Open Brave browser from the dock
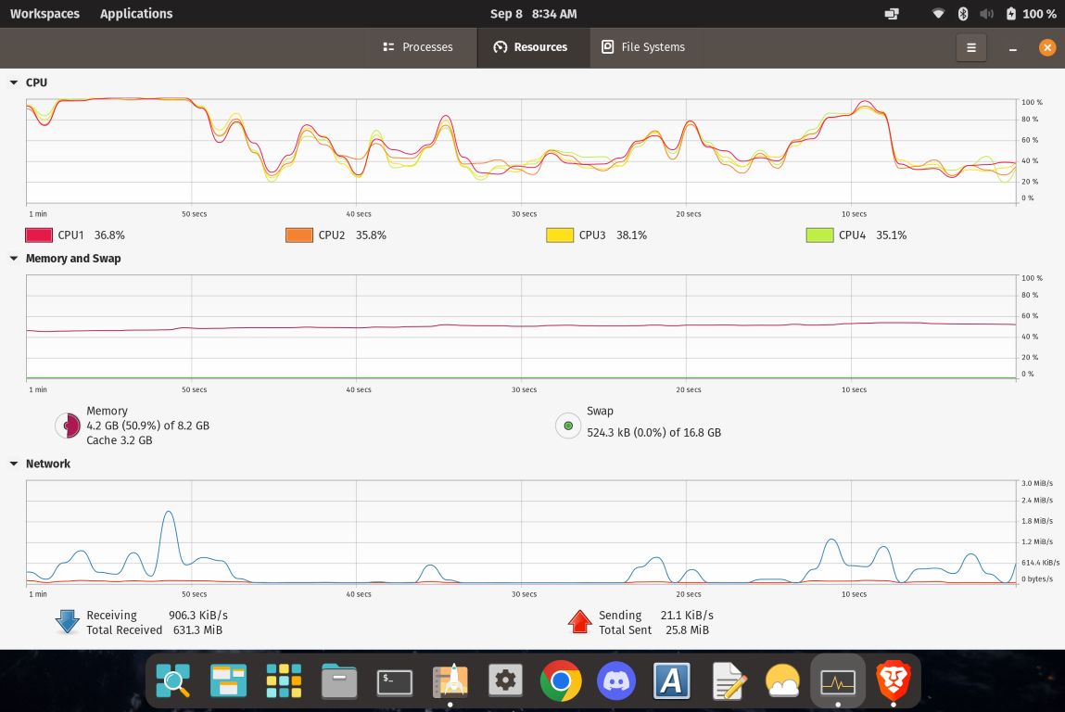This screenshot has width=1065, height=712. point(894,681)
